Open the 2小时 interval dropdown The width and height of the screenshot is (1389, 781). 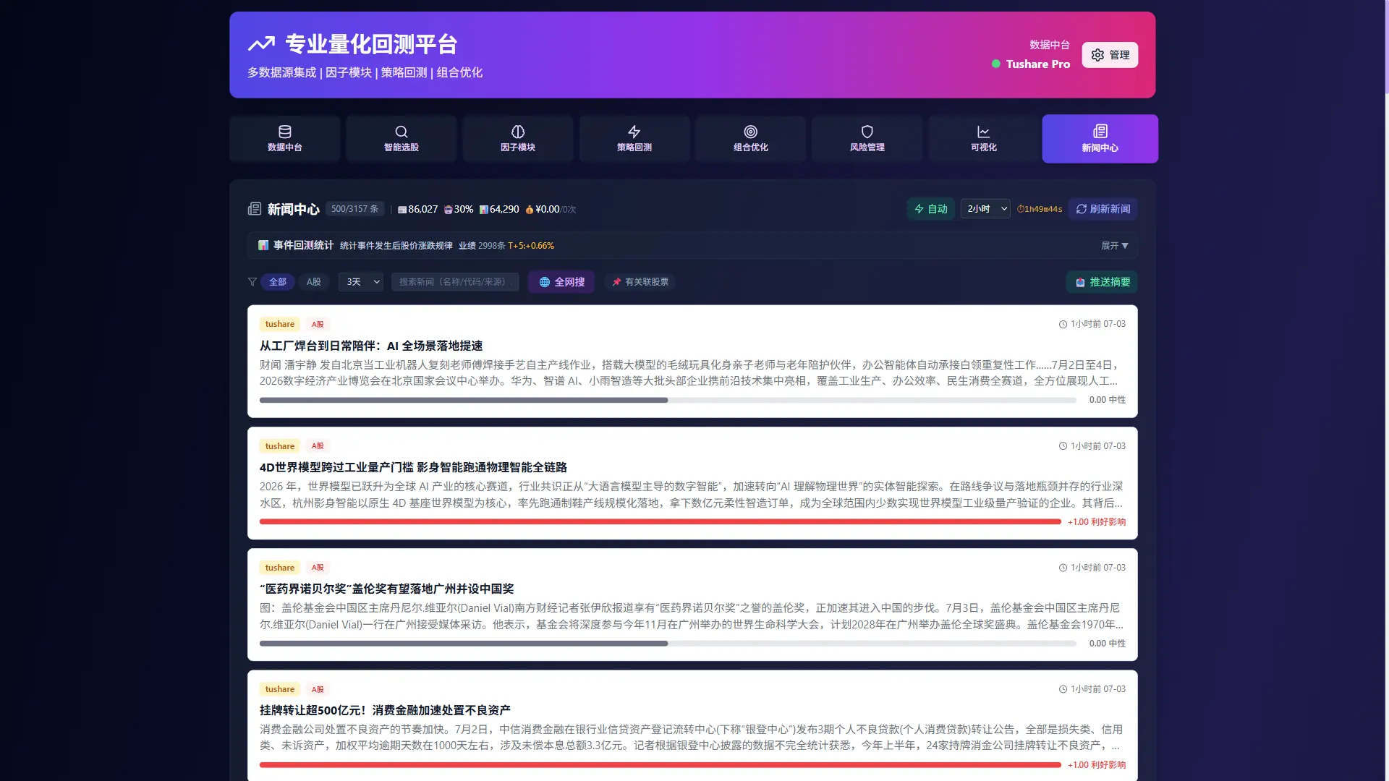[985, 209]
